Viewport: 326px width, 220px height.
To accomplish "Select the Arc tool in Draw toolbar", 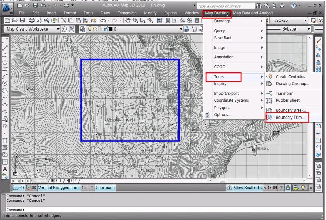I will (x=5, y=76).
